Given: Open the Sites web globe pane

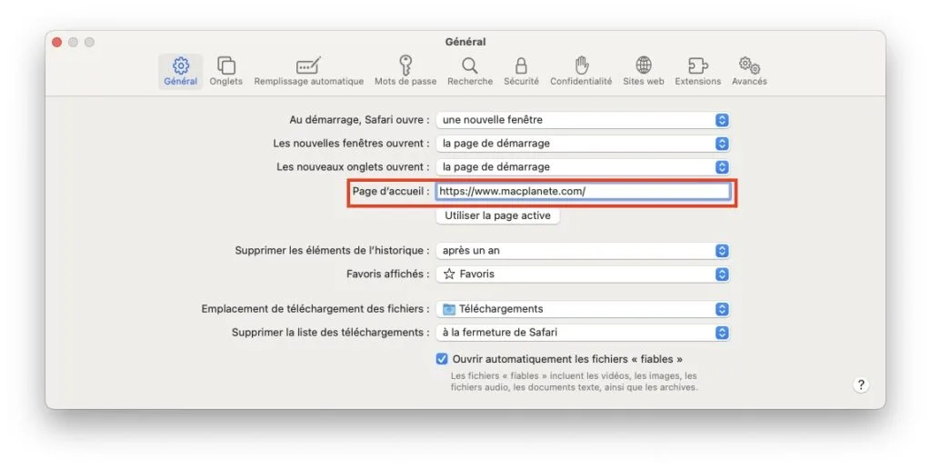Looking at the screenshot, I should tap(643, 71).
